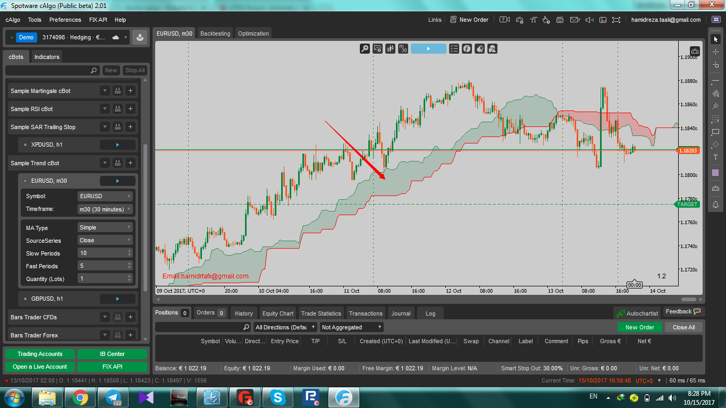Click the camera screenshot tool in right toolbar
Image resolution: width=726 pixels, height=408 pixels.
pyautogui.click(x=715, y=189)
